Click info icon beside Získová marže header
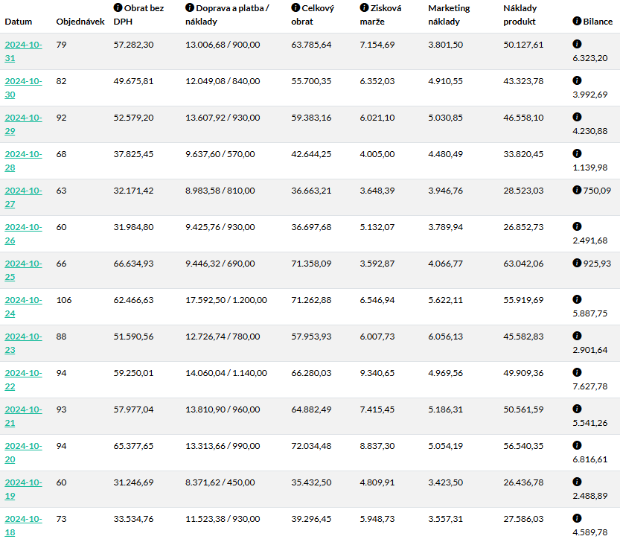 point(364,7)
